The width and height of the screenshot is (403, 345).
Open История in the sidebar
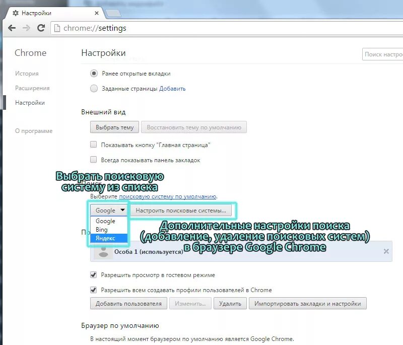pos(27,74)
